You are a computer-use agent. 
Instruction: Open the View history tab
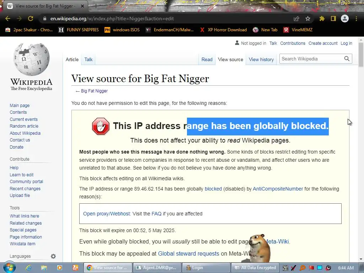tap(261, 59)
